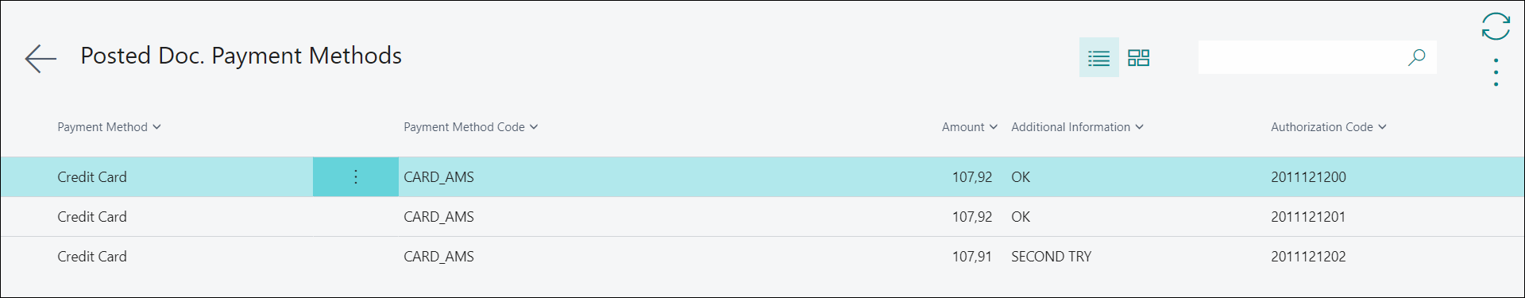The image size is (1525, 298).
Task: Switch to list view layout
Action: click(x=1098, y=57)
